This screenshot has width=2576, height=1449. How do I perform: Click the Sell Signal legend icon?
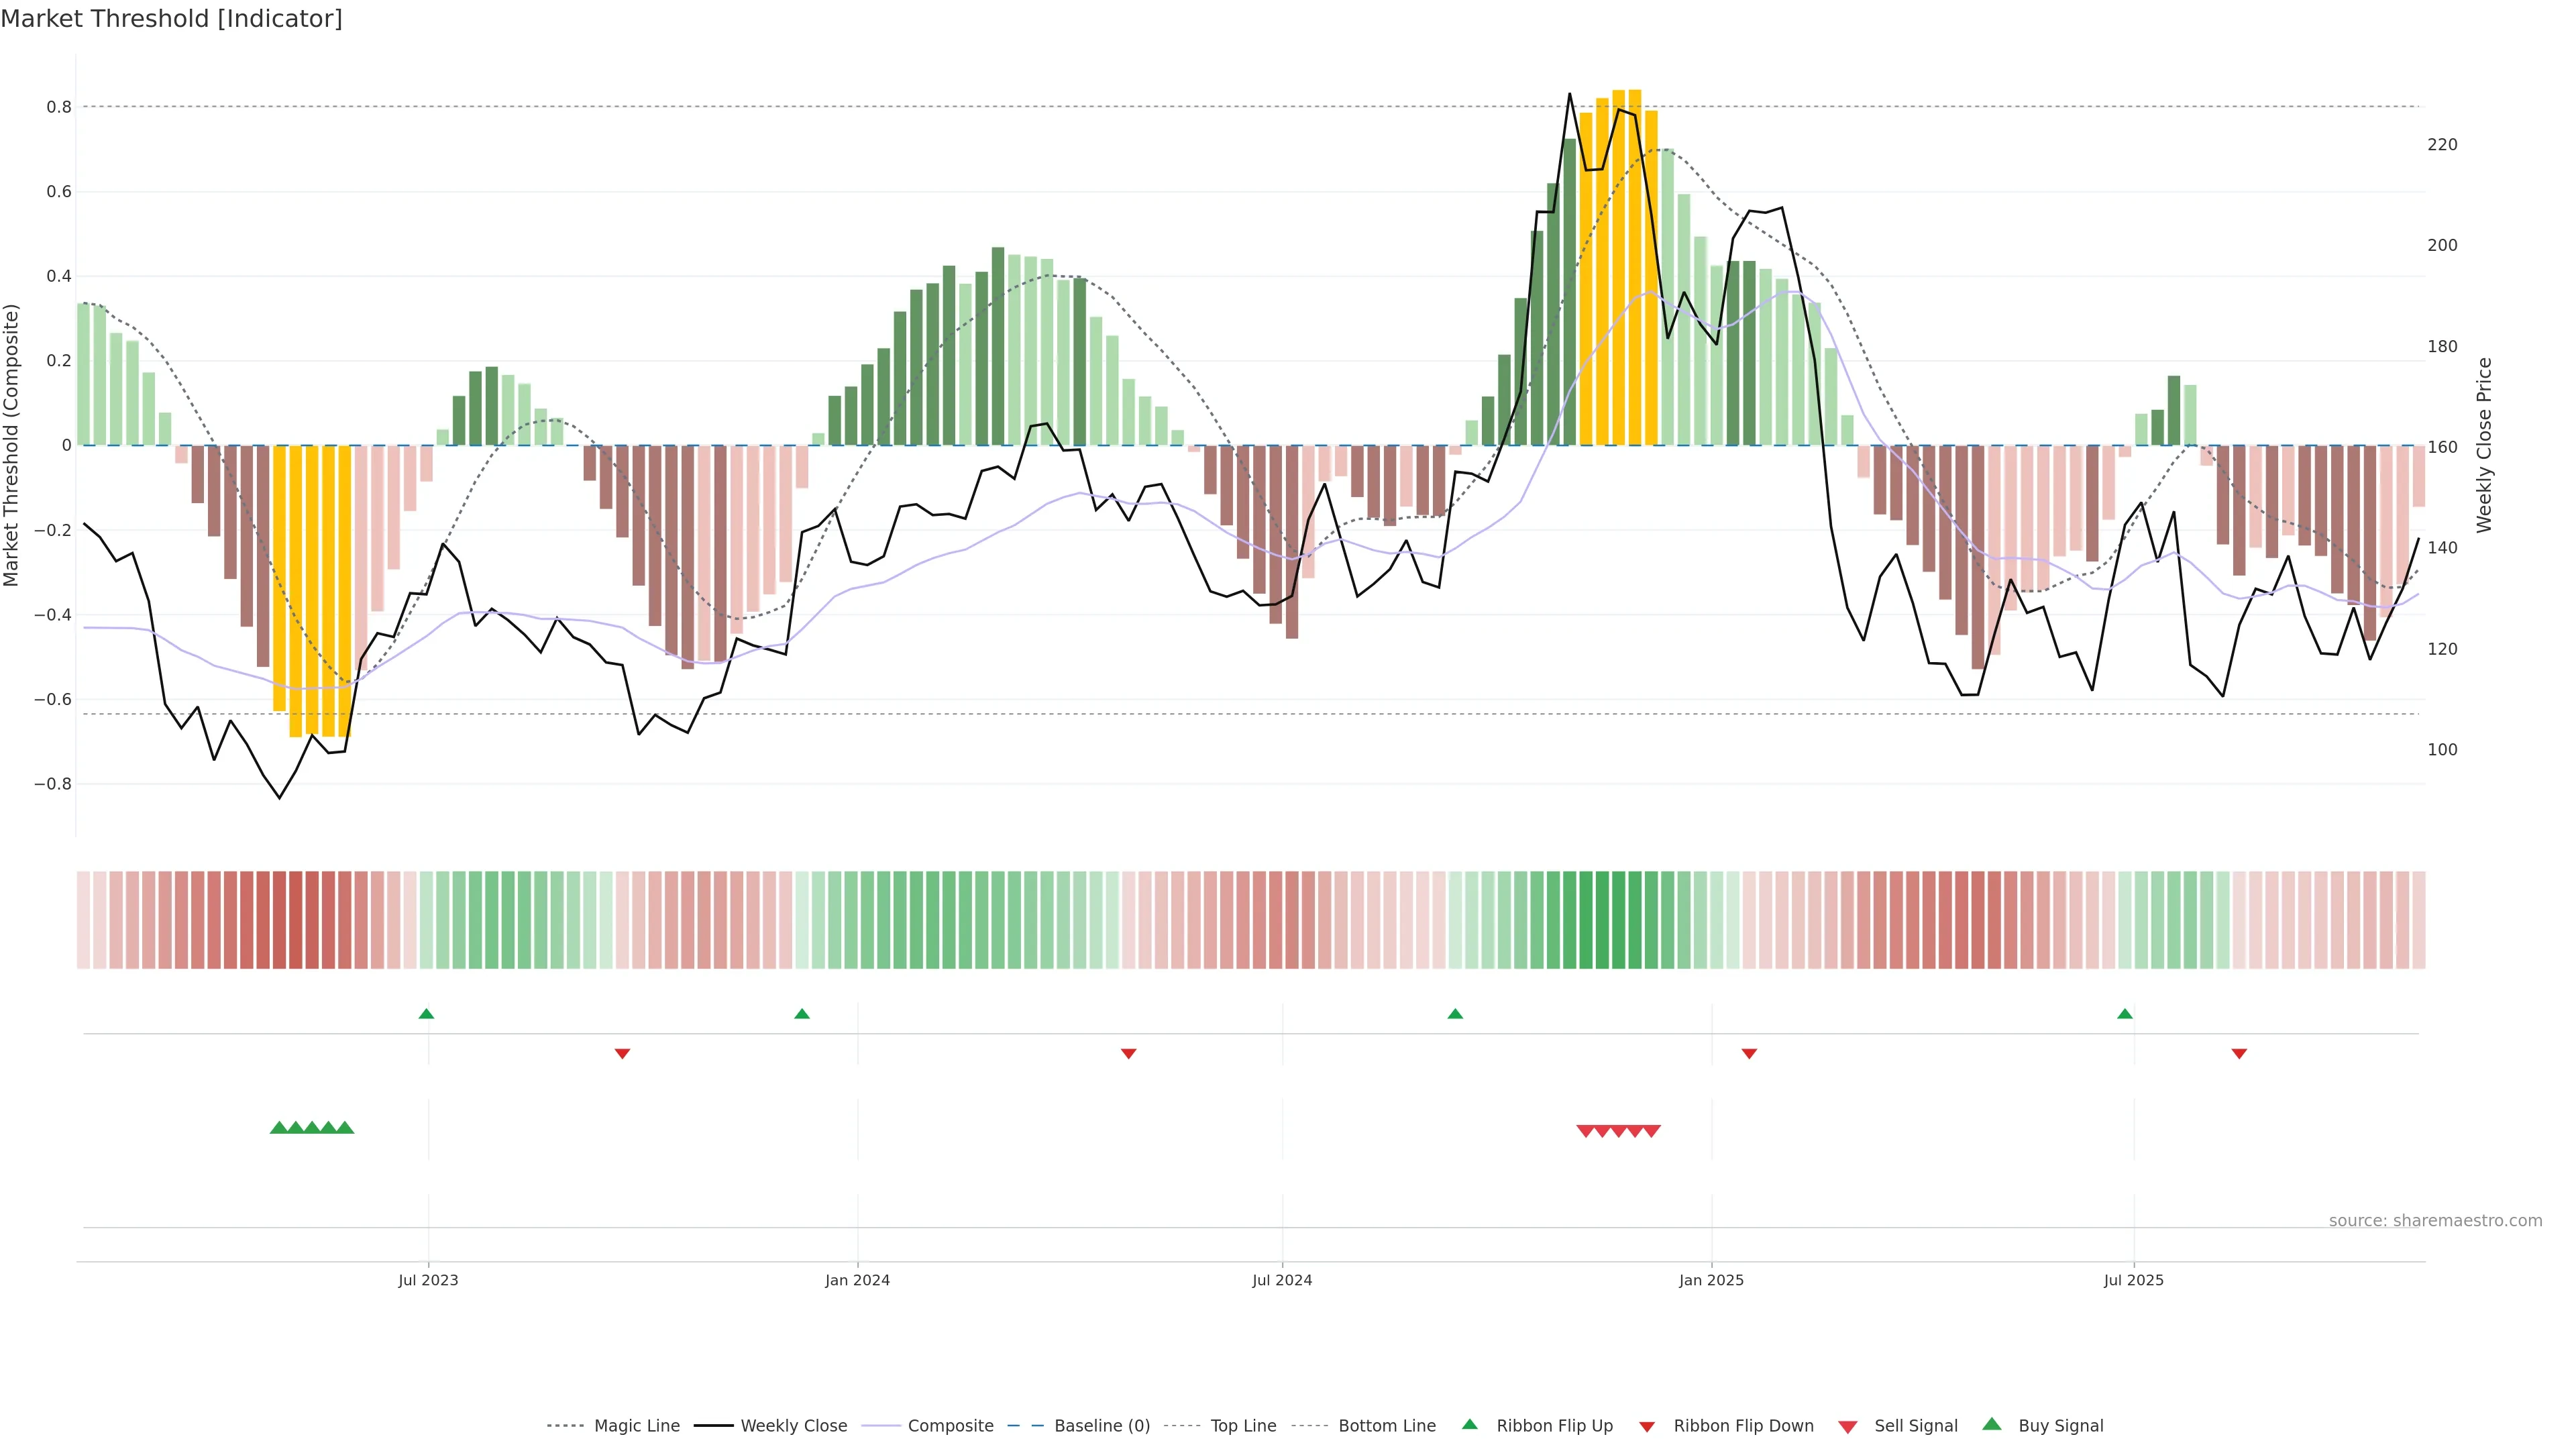[1848, 1426]
